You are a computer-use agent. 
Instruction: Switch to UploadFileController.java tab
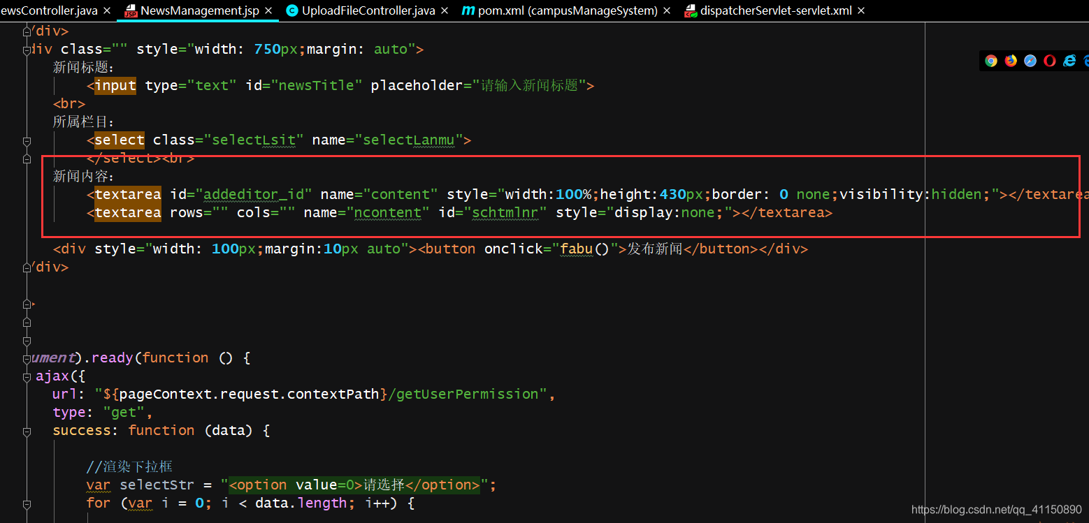[x=368, y=10]
